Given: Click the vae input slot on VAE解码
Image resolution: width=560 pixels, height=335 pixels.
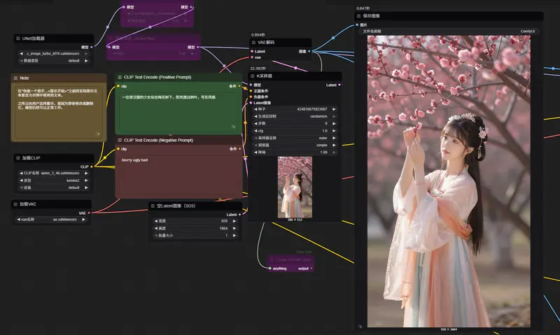Looking at the screenshot, I should (x=252, y=57).
